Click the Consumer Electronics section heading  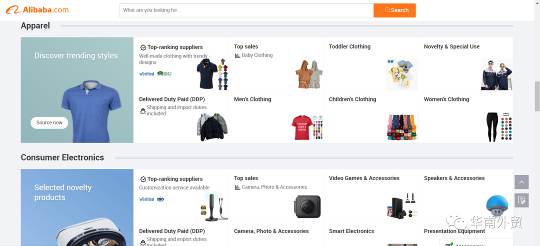(62, 157)
